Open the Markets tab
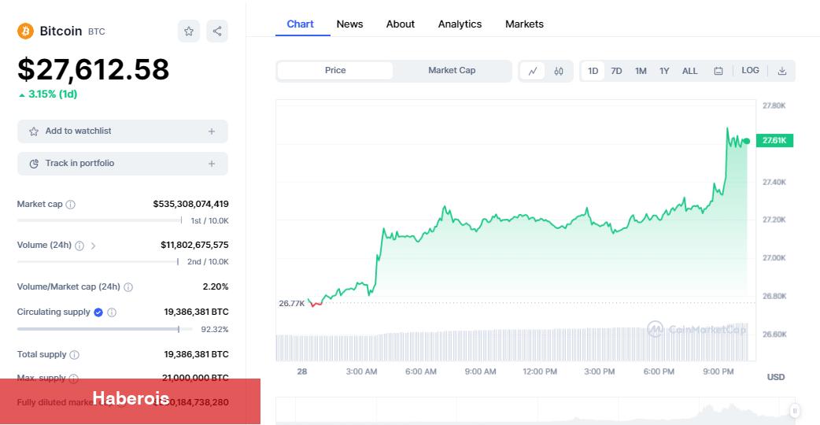Viewport: 820px width, 425px height. (524, 24)
